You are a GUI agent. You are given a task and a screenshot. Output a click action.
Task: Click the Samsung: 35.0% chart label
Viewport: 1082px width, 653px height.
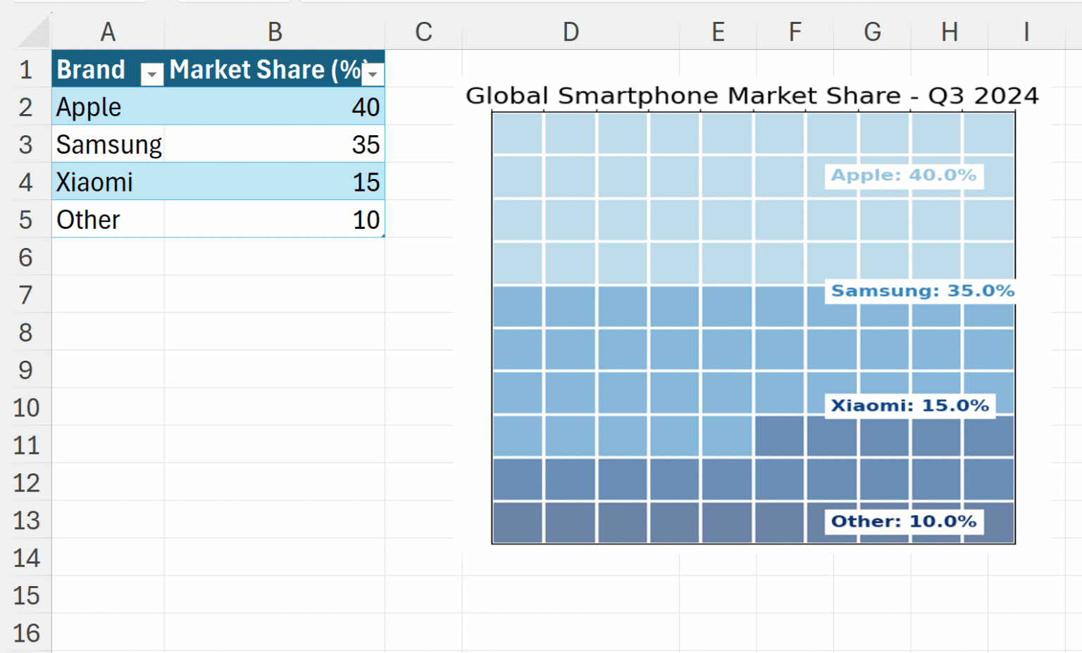(x=922, y=291)
